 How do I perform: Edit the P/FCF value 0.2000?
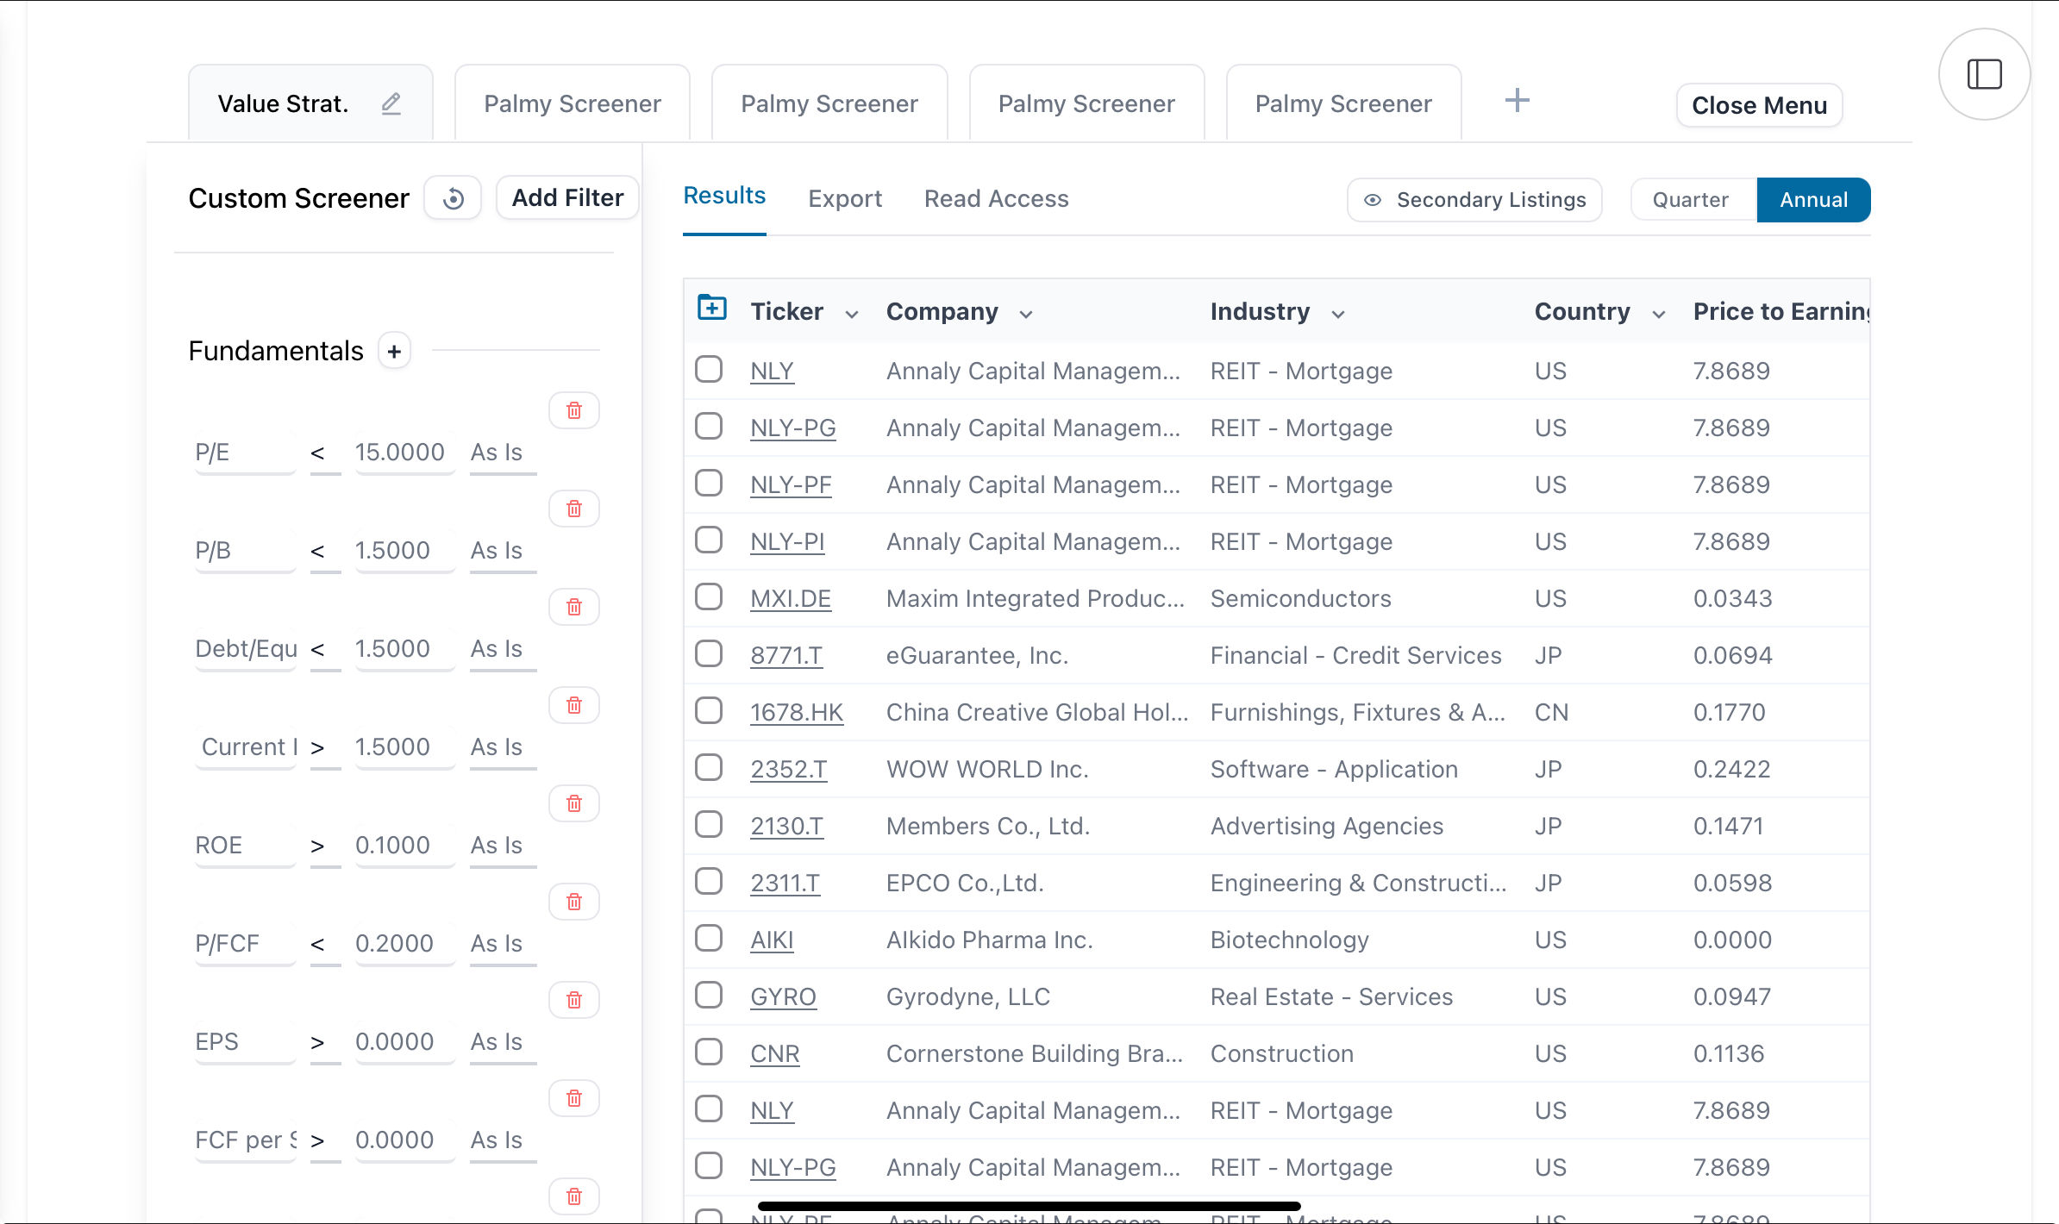click(404, 944)
